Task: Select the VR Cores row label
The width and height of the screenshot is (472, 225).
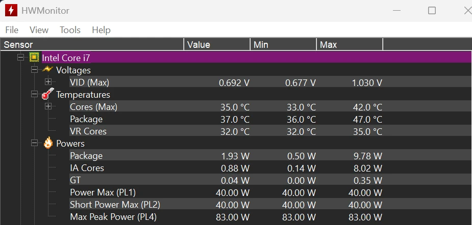Action: (x=88, y=131)
